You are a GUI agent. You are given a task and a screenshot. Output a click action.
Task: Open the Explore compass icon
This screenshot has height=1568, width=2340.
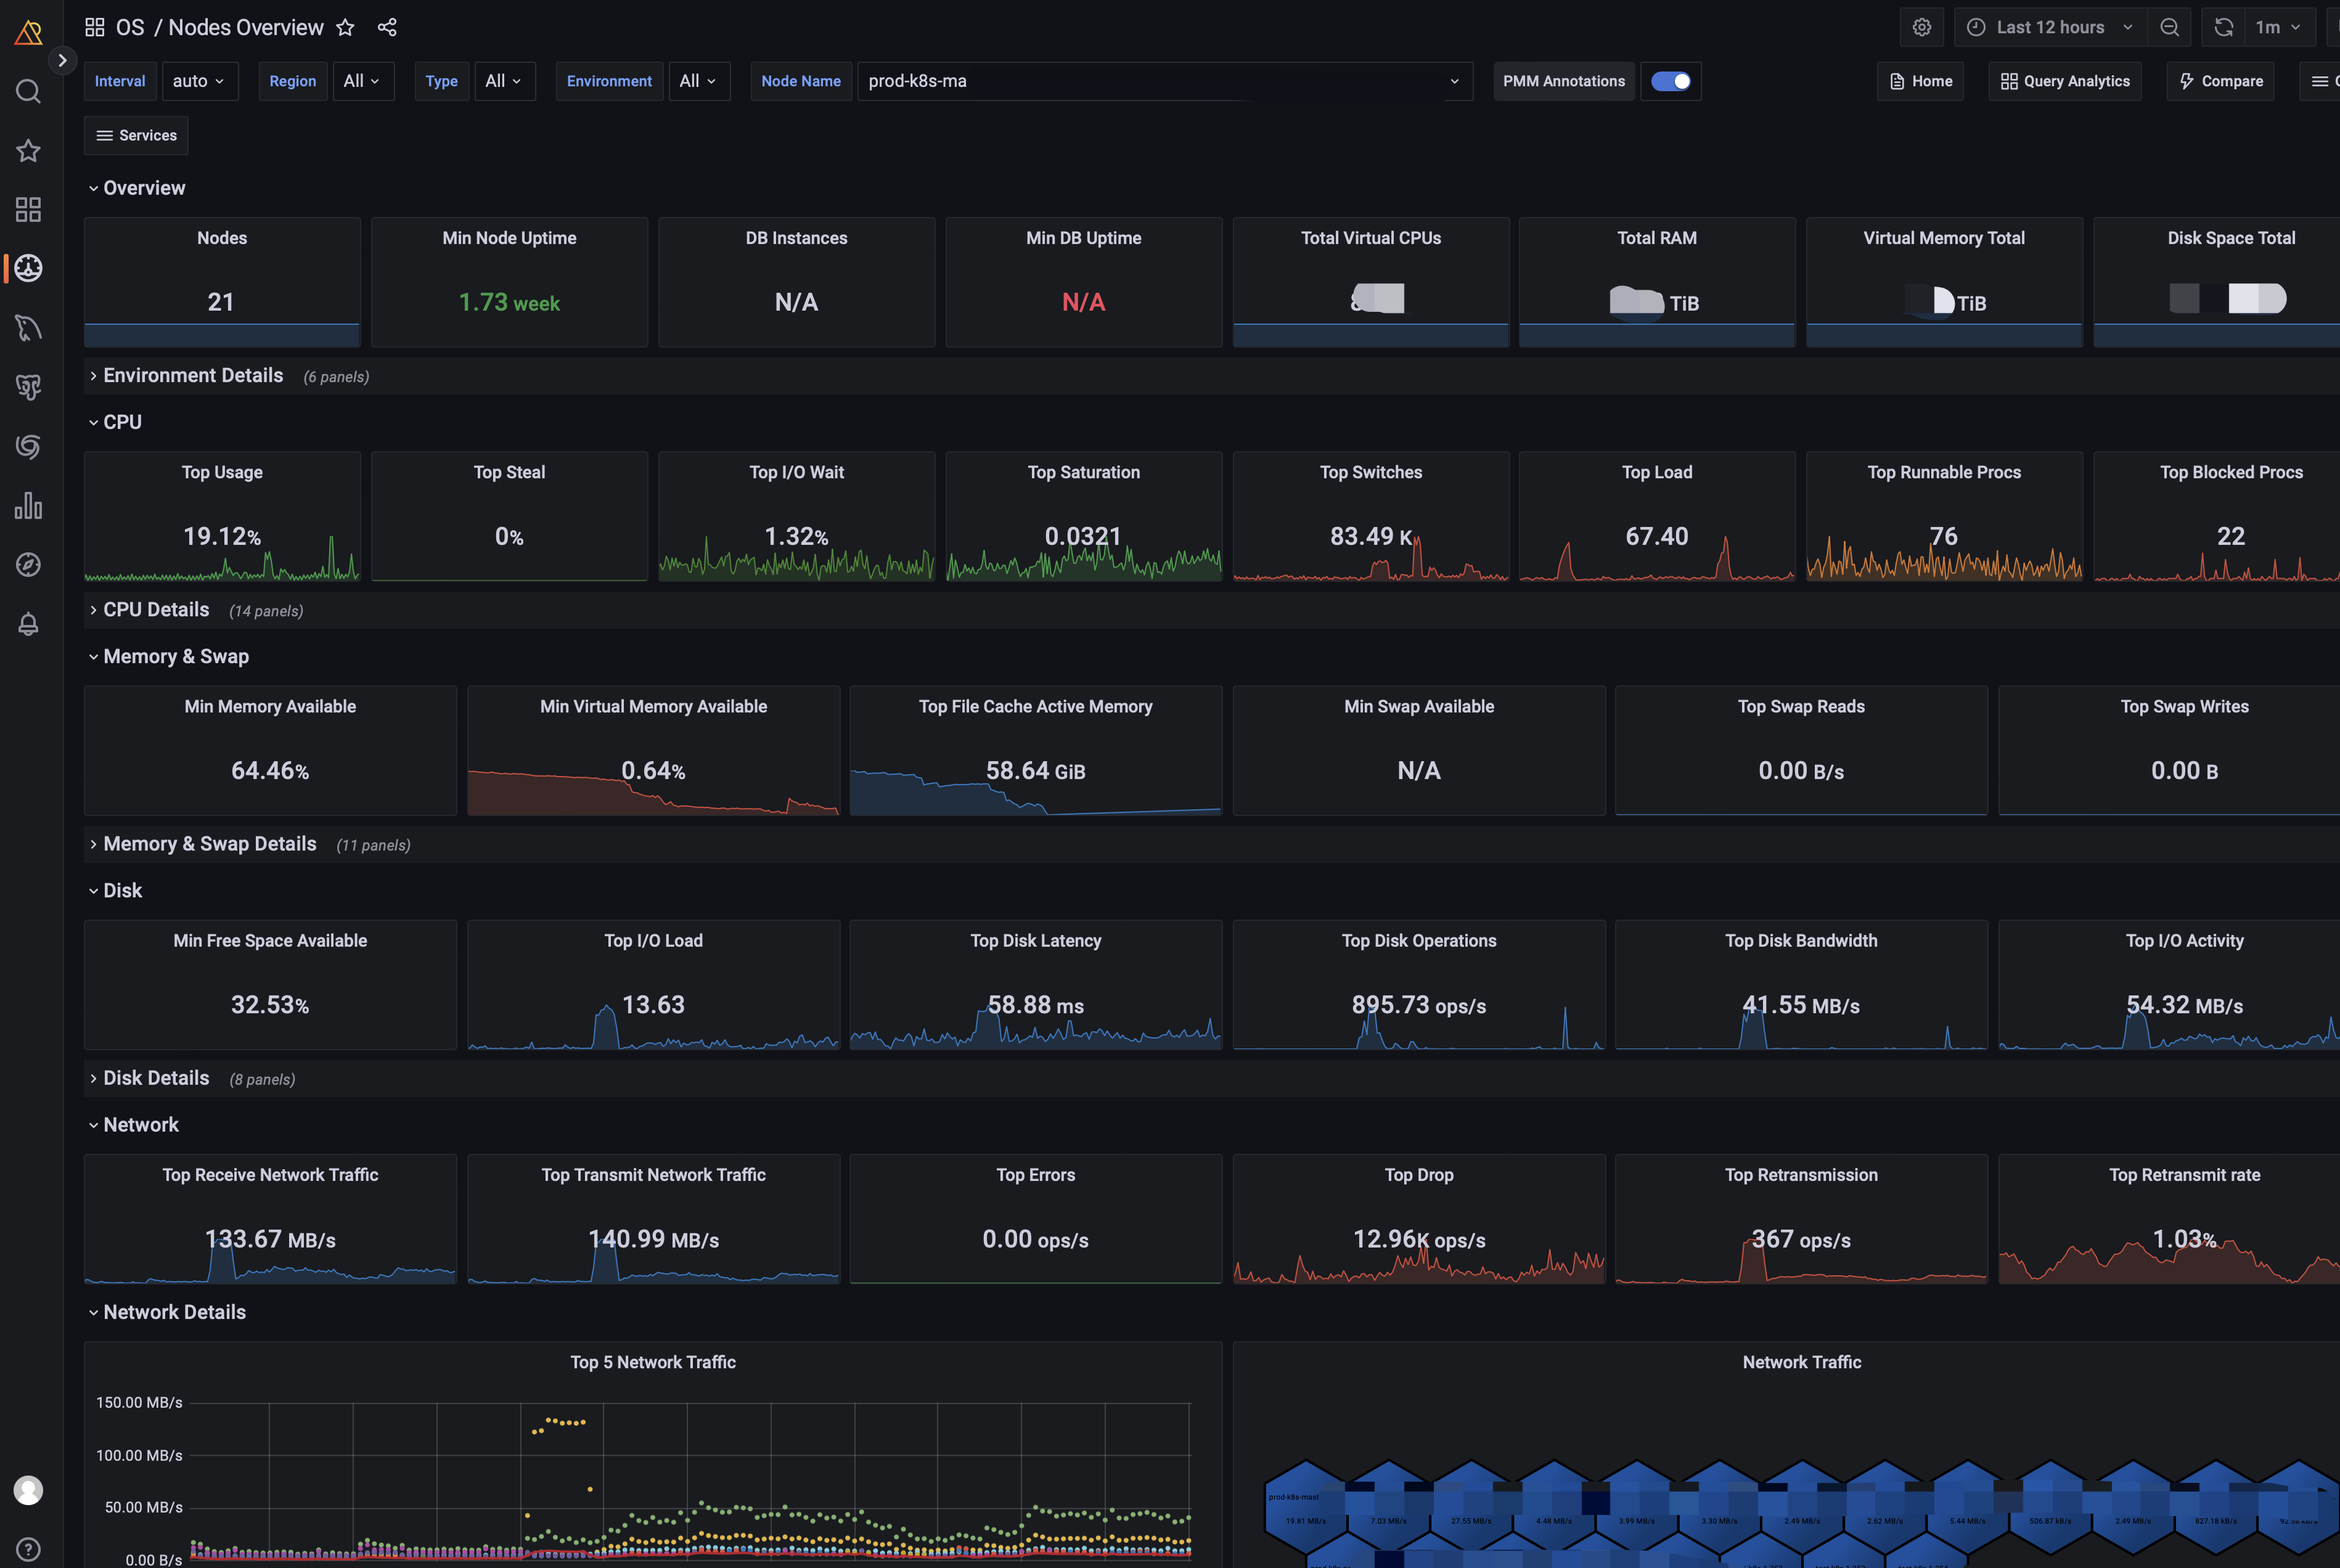28,565
